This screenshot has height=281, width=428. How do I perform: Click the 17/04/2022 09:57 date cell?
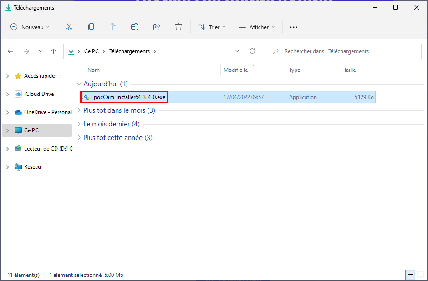coord(244,97)
